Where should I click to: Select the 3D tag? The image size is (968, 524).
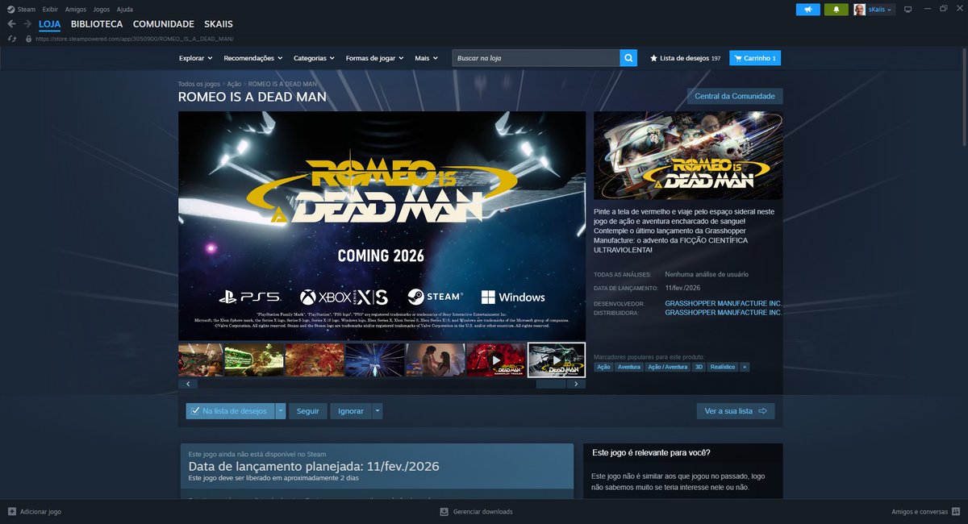(x=699, y=367)
